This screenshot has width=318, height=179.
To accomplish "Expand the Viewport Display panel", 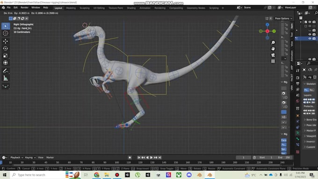I will [311, 136].
